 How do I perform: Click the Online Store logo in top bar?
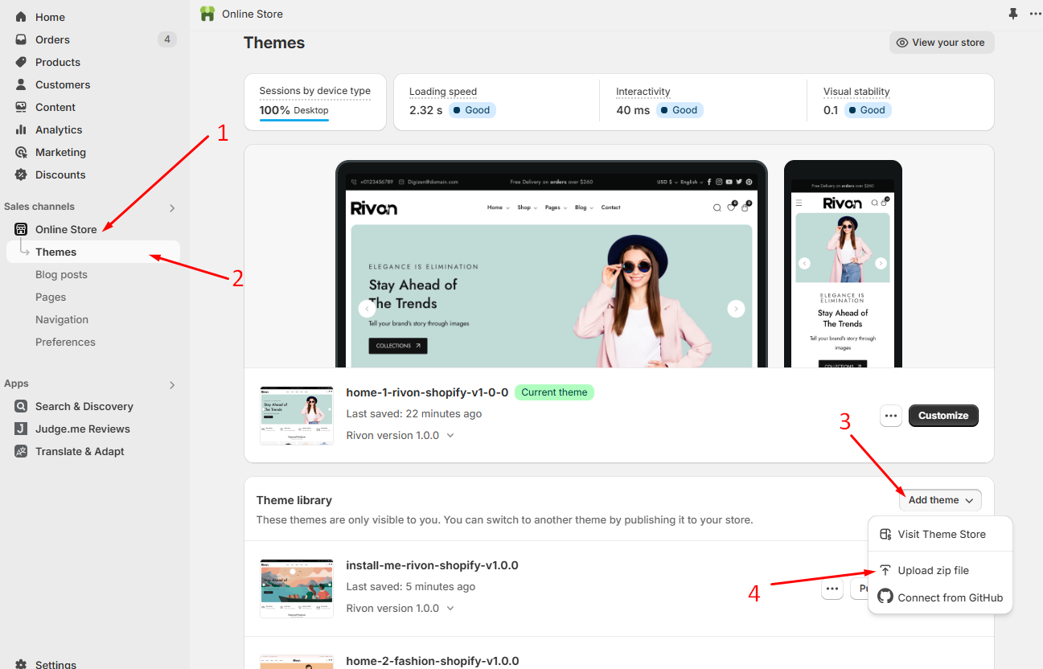(207, 14)
